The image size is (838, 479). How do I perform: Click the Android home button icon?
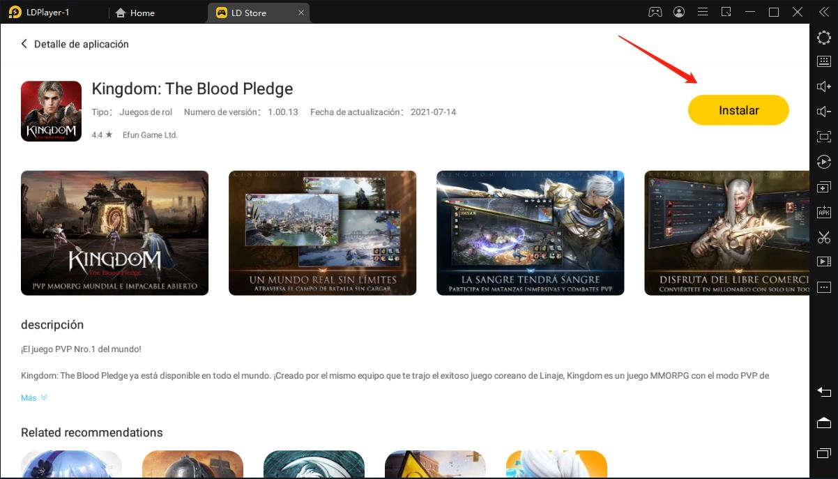click(x=823, y=423)
